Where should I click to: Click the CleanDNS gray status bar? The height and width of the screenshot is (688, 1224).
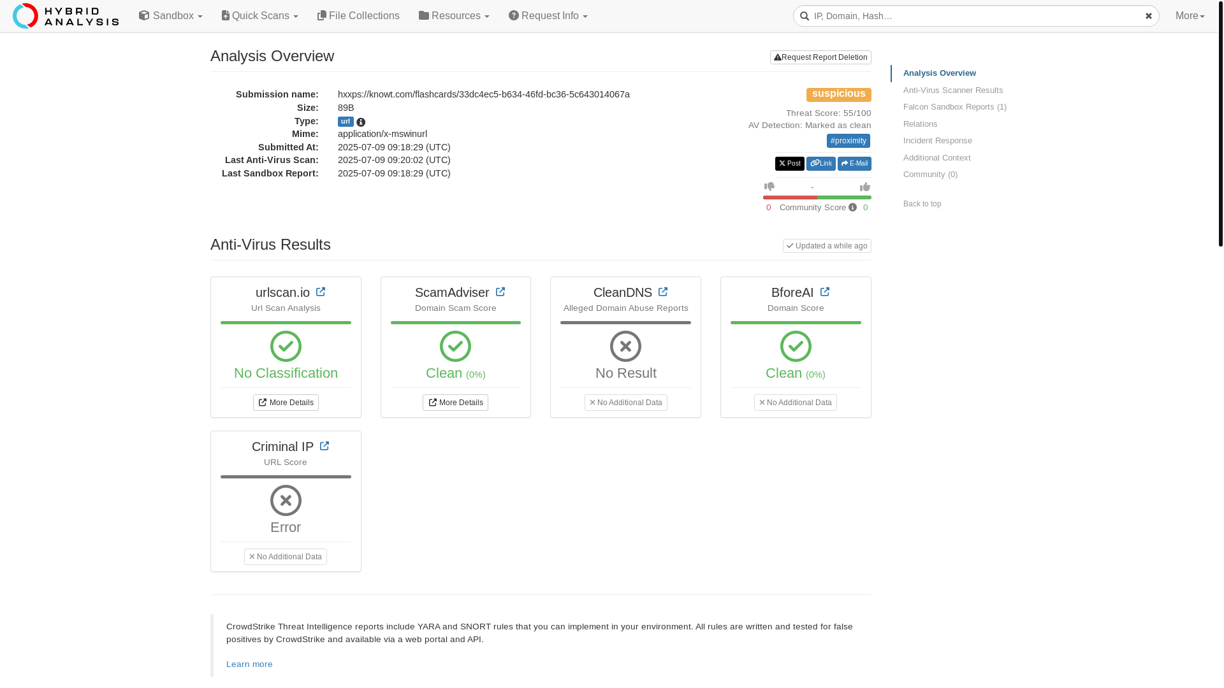[626, 323]
